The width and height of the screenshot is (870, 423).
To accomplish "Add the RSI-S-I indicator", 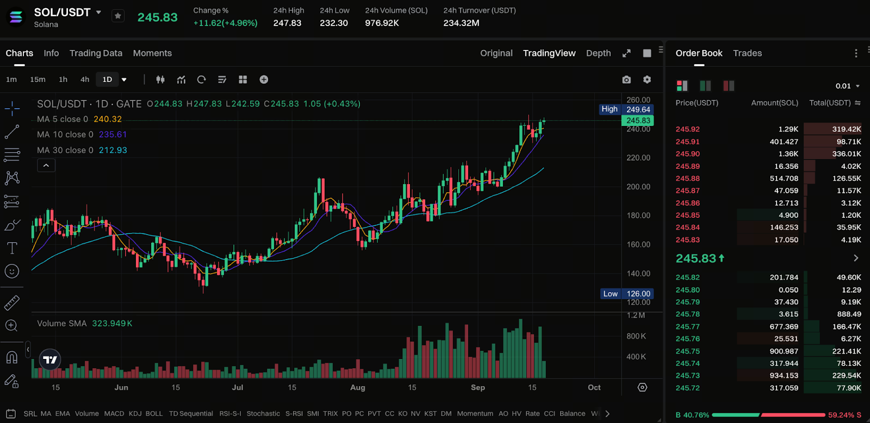I will tap(230, 414).
